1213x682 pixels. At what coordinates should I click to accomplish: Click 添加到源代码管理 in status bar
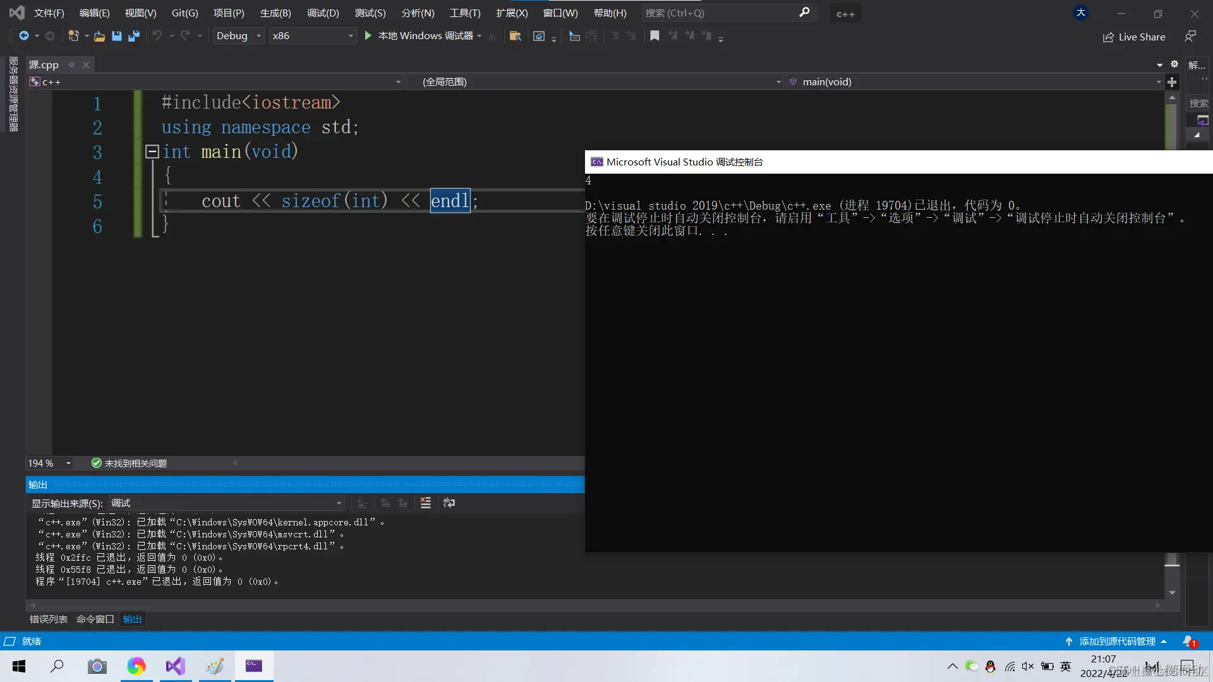pyautogui.click(x=1116, y=641)
